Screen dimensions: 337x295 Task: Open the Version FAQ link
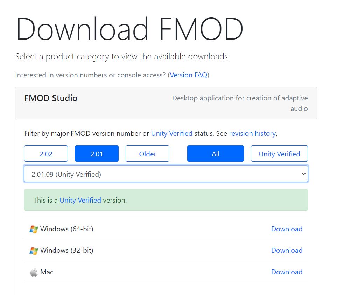click(x=189, y=75)
